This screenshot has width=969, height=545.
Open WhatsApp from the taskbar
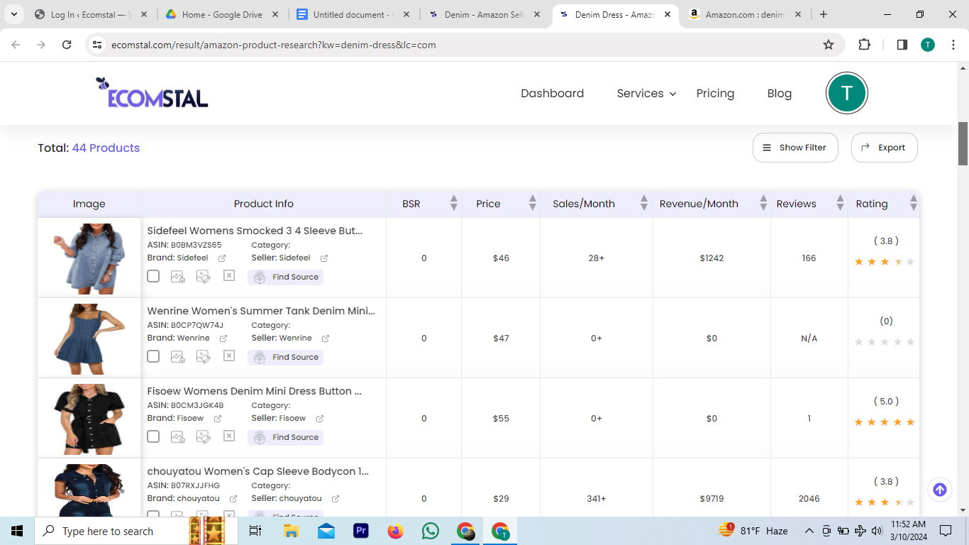tap(430, 531)
